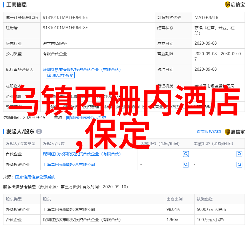
Task: Click 实缴出资 magnifier icon in 外商投资企业 row
Action: 239,164
